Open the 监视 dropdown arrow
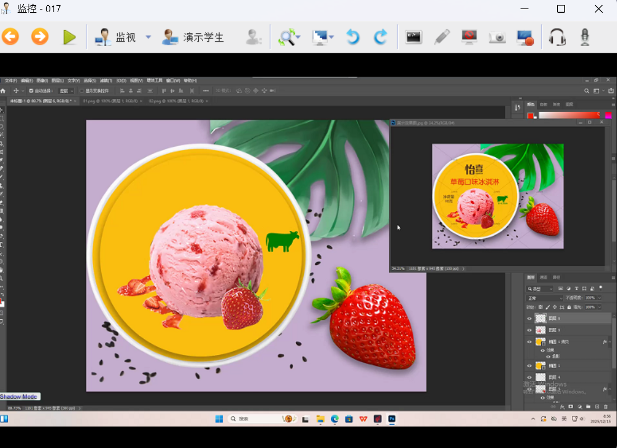 pos(148,37)
